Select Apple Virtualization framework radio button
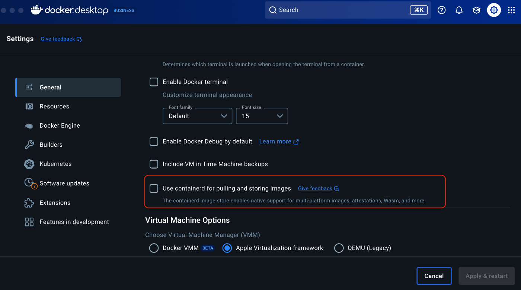 click(227, 248)
